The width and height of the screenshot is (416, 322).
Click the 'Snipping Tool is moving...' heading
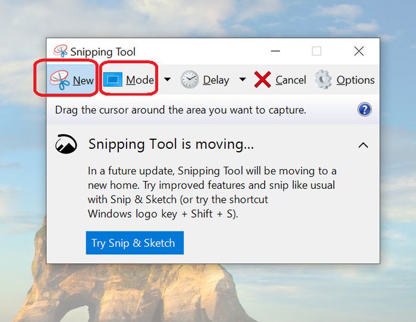pos(171,144)
